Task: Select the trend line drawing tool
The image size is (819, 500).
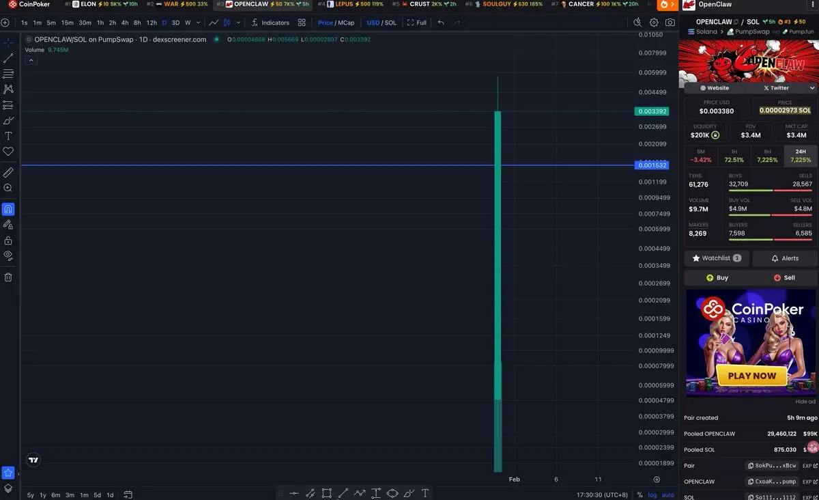Action: pyautogui.click(x=8, y=59)
